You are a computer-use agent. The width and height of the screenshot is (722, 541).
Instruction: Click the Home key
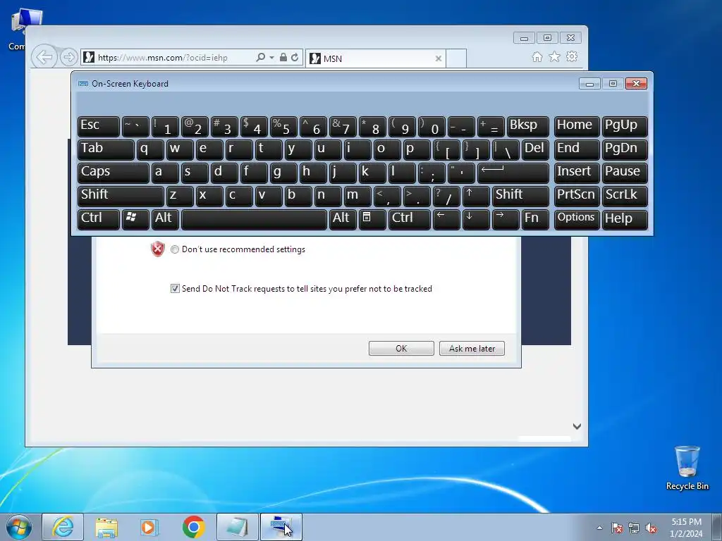(577, 126)
